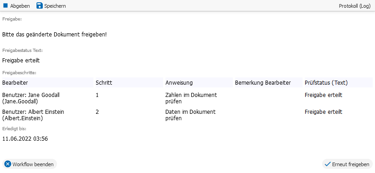Select the Jane Goodall approval step row

pyautogui.click(x=188, y=98)
